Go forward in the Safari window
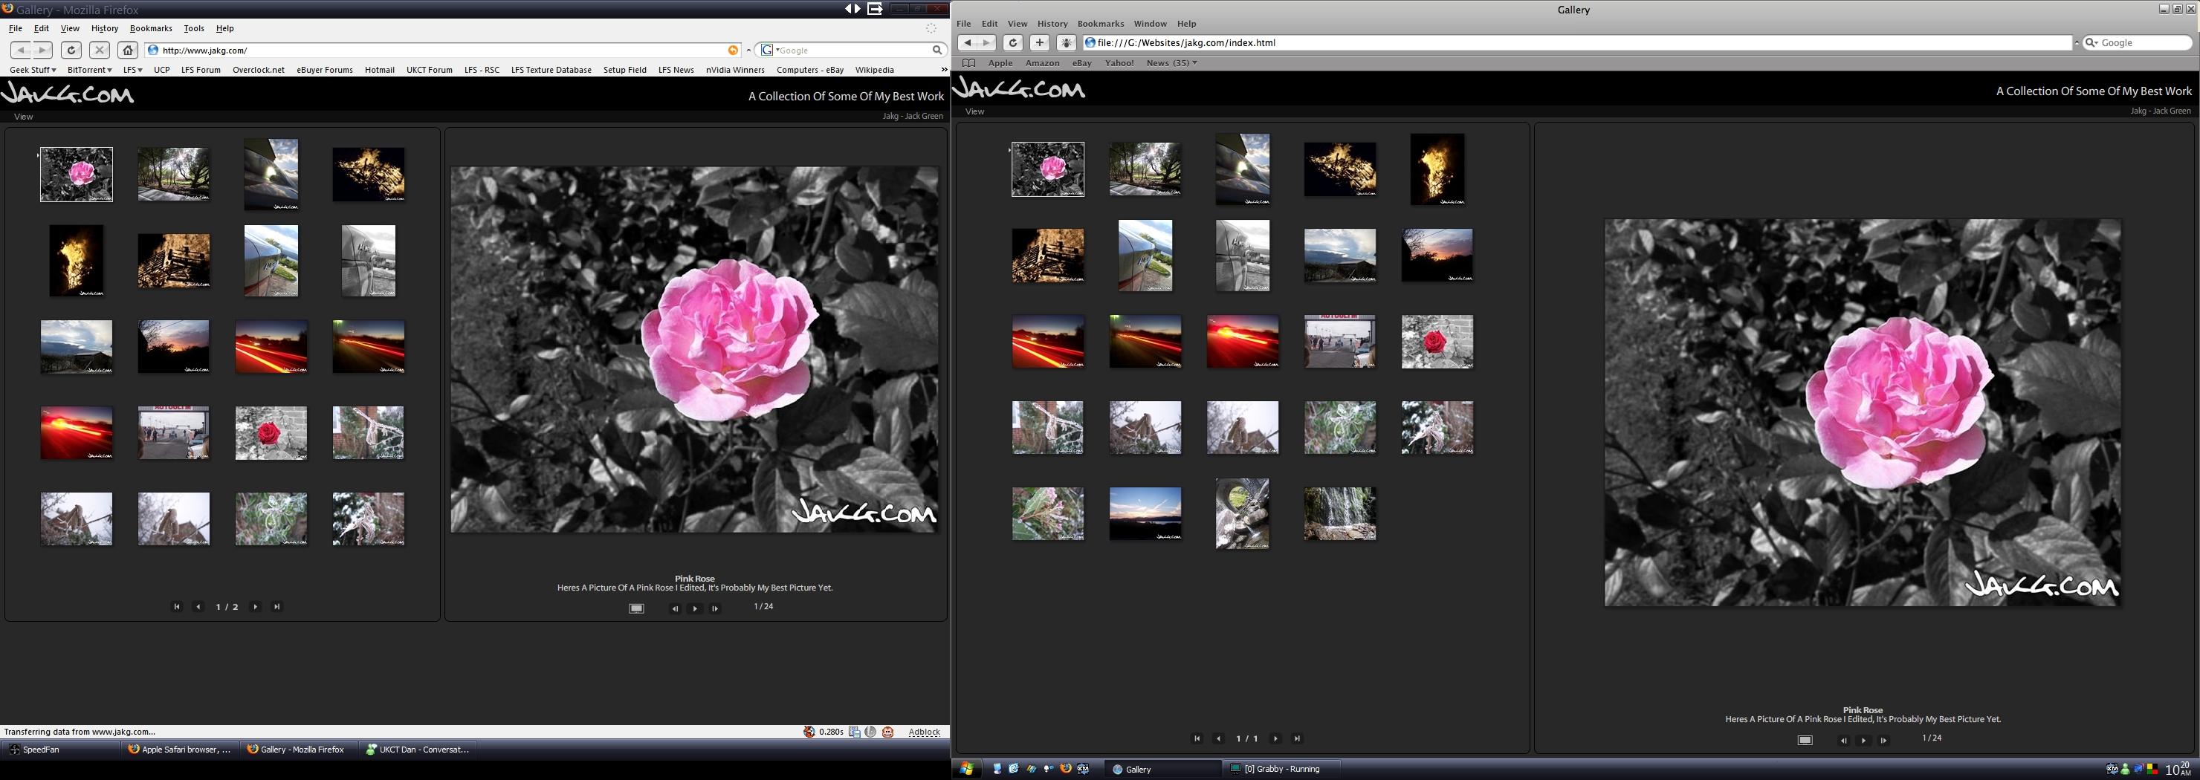Screen dimensions: 2200x780 [x=987, y=42]
